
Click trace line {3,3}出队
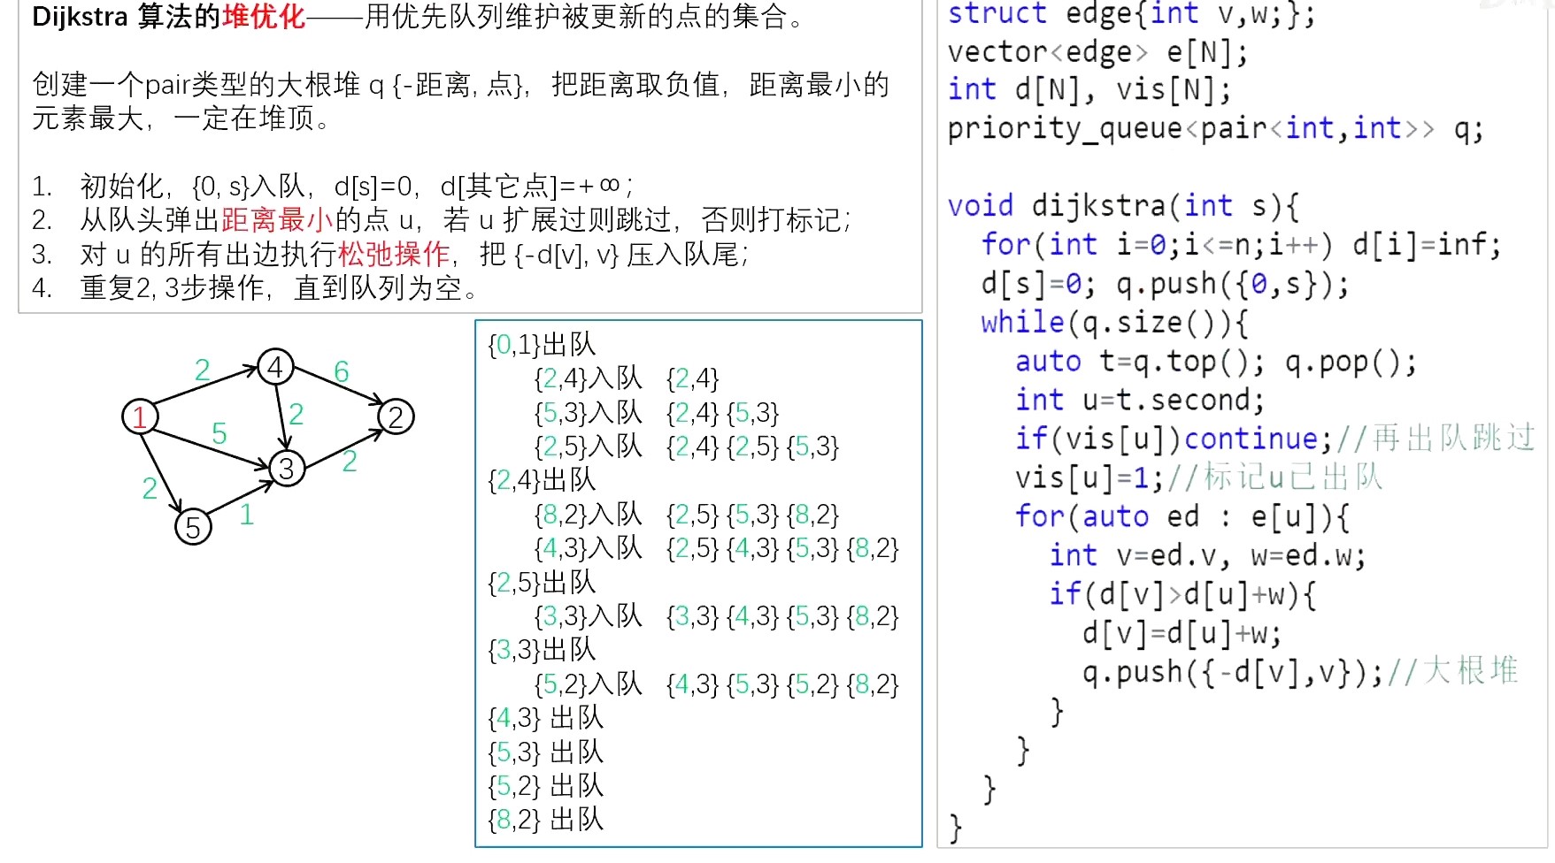pos(542,650)
